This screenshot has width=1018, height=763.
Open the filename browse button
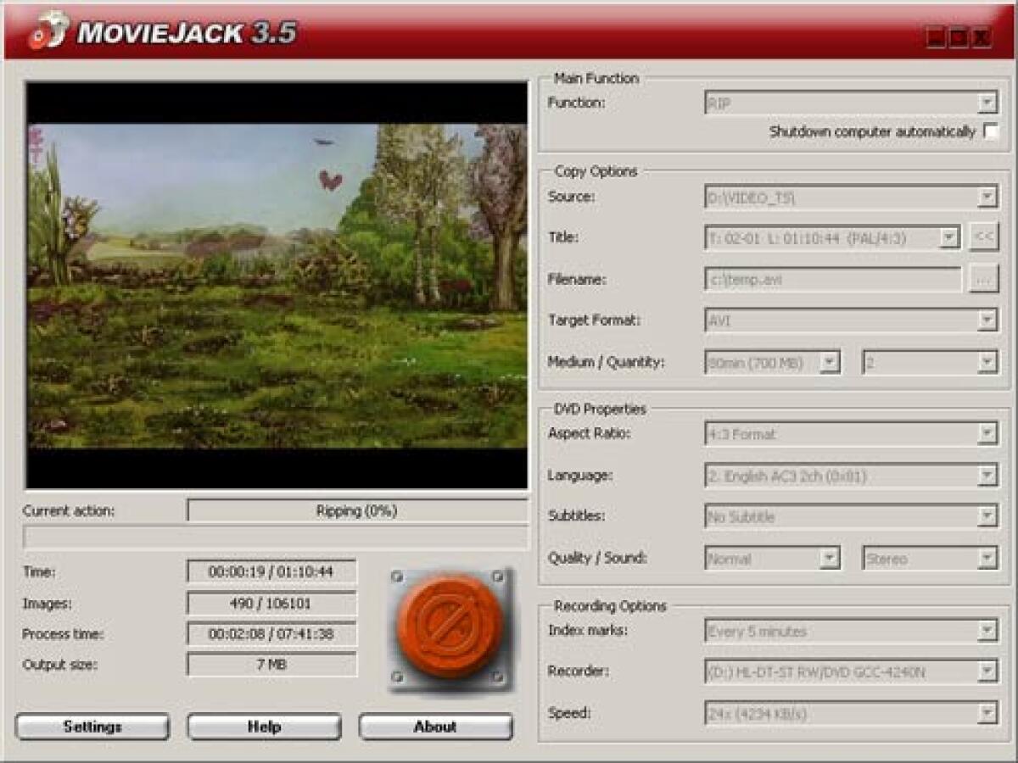(x=985, y=279)
